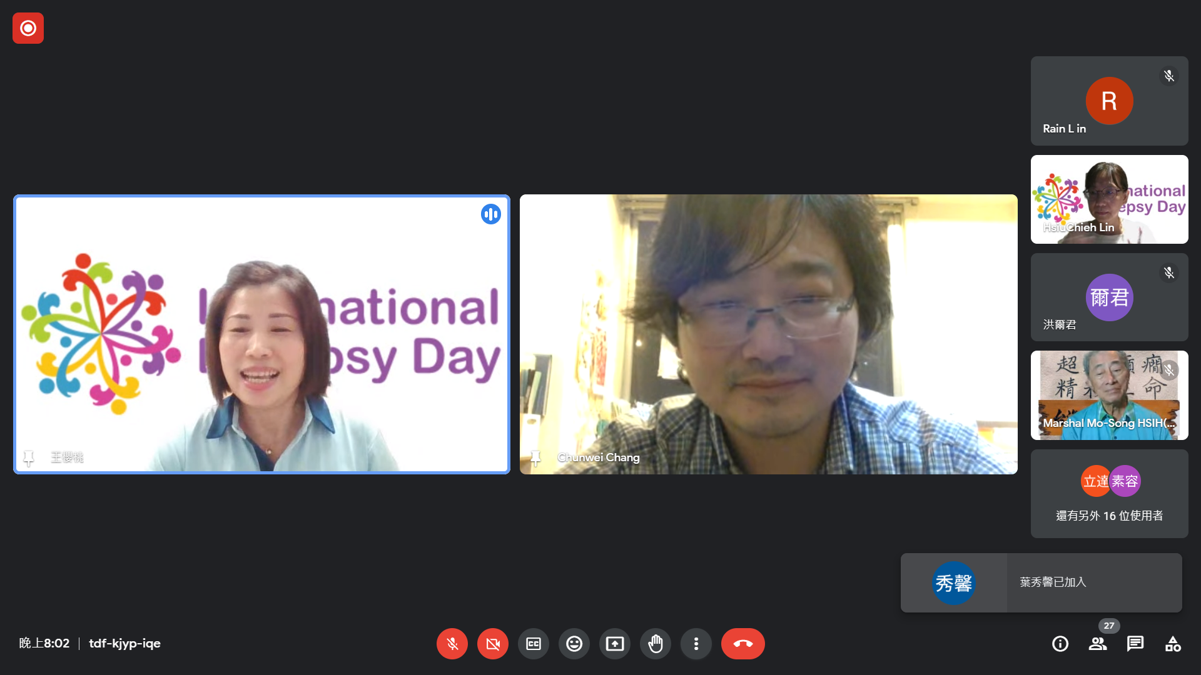Show the participants list

point(1097,644)
